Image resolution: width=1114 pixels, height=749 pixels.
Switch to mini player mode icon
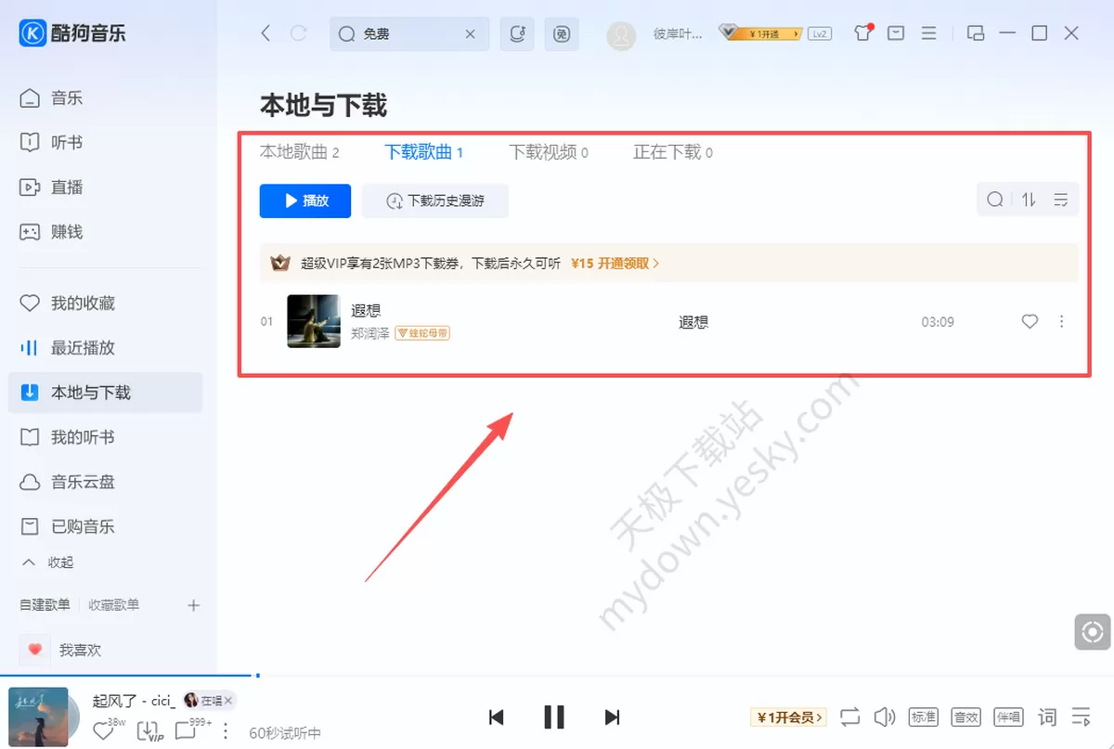tap(975, 33)
